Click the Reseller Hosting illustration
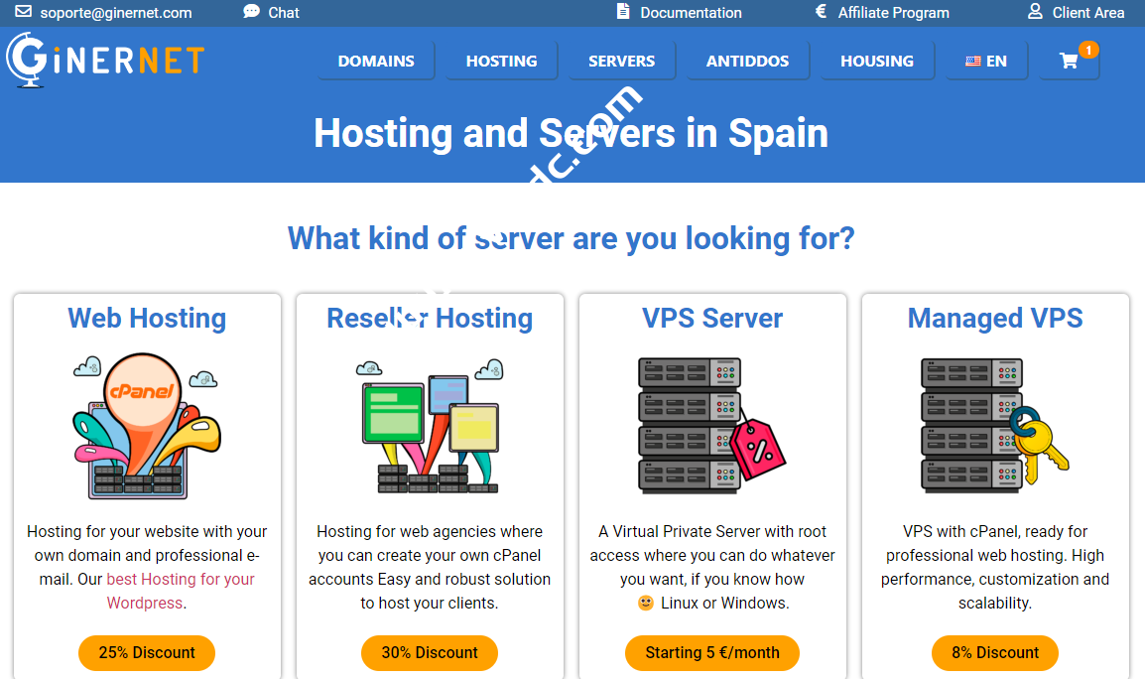This screenshot has width=1145, height=679. [x=430, y=426]
